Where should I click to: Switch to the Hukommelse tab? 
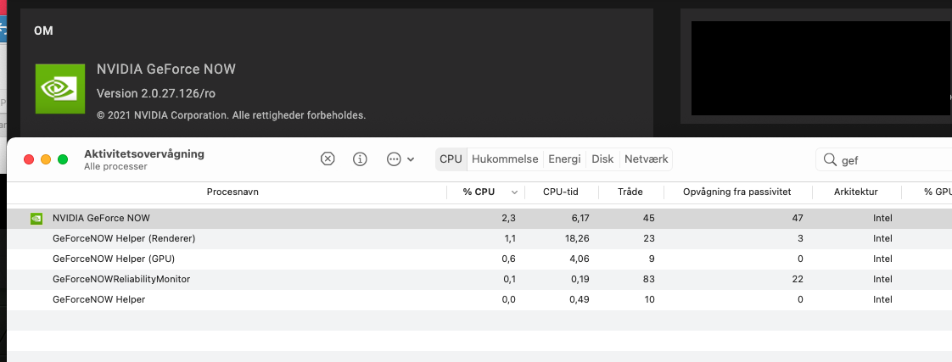[505, 159]
